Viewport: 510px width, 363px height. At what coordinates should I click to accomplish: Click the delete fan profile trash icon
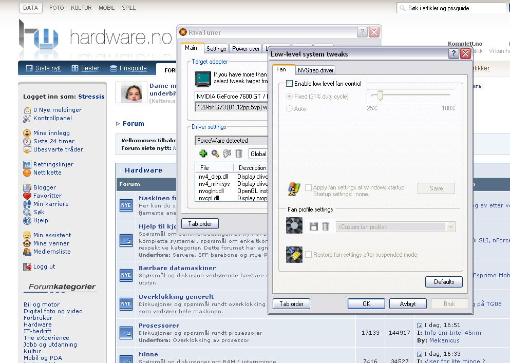coord(325,226)
